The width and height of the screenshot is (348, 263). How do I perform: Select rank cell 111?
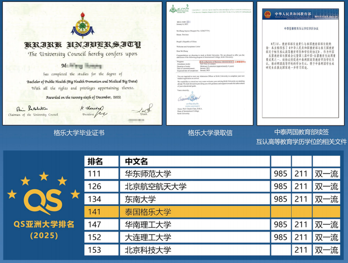coord(101,174)
